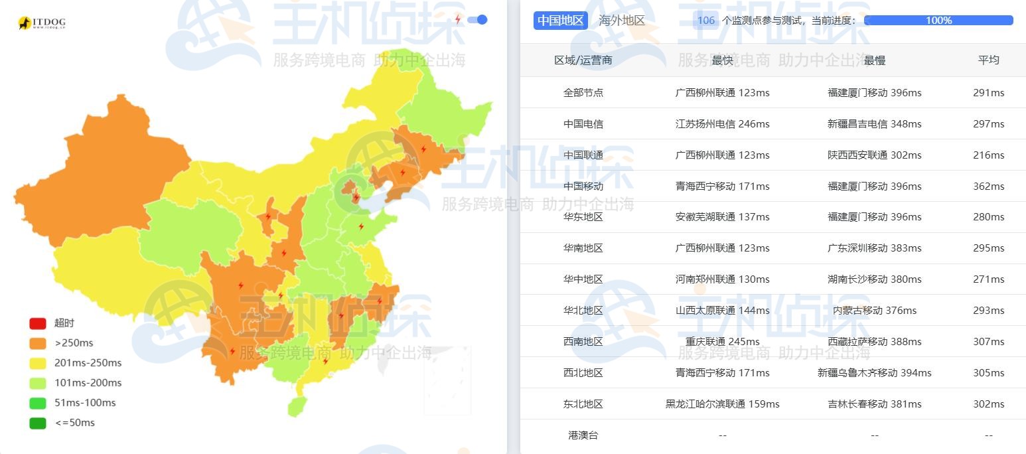Click the 福建厦门移动 396ms slowest result
The width and height of the screenshot is (1026, 454).
pyautogui.click(x=873, y=93)
